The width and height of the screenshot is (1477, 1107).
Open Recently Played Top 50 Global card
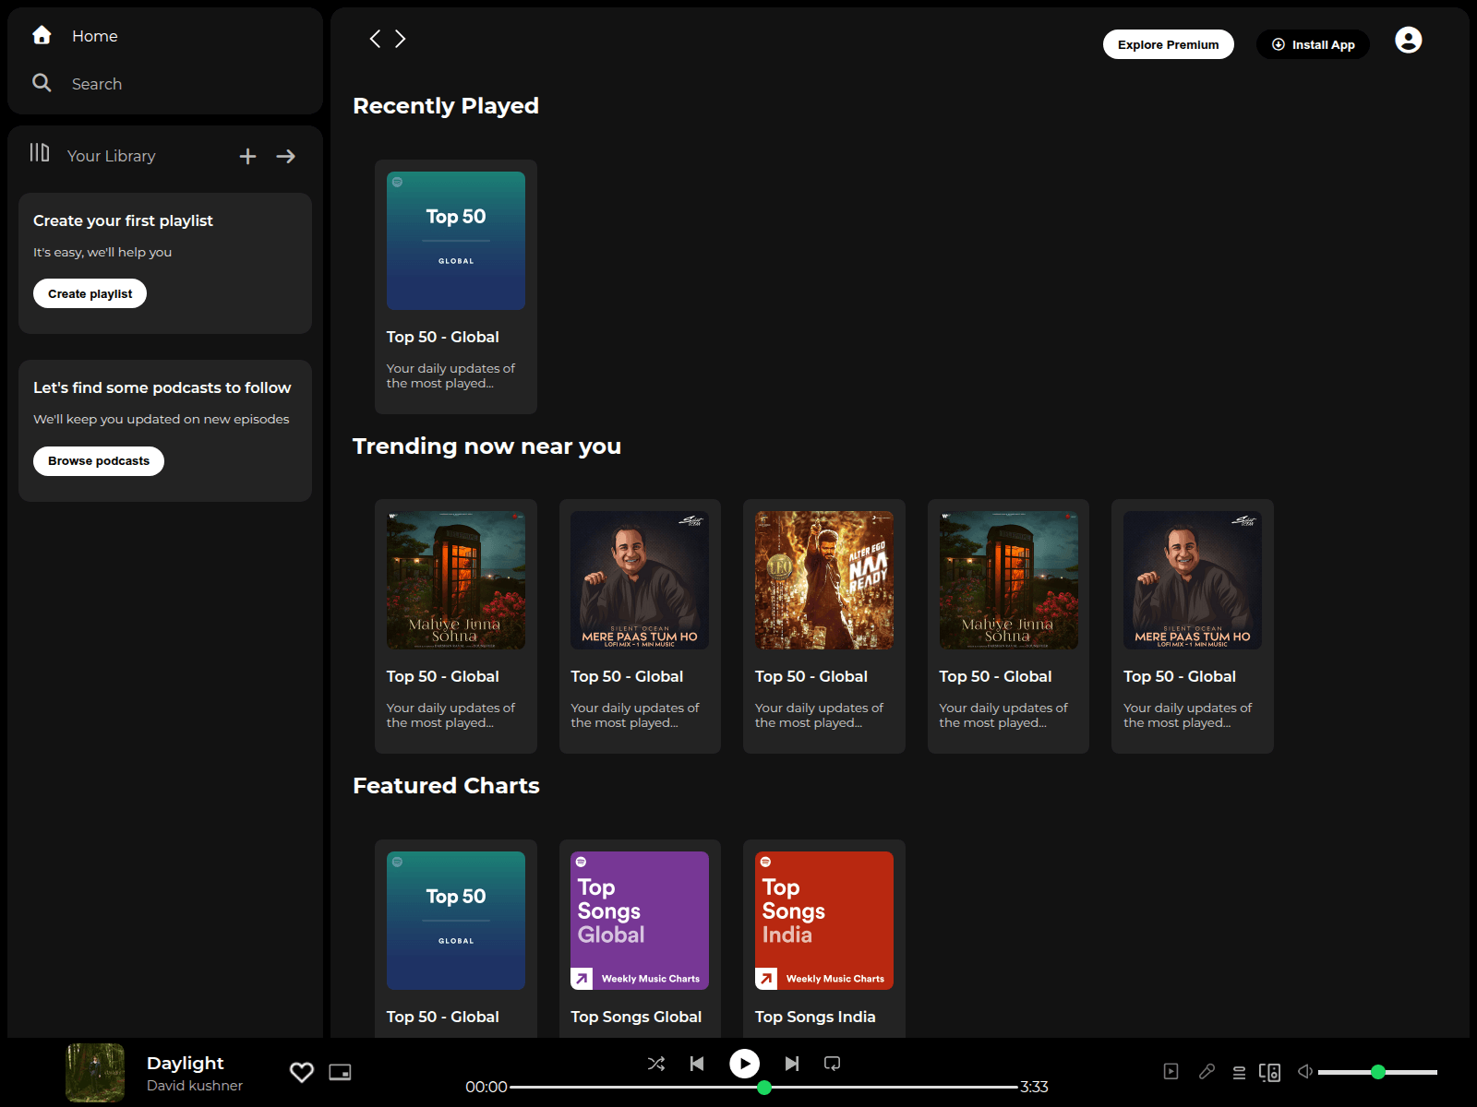(455, 287)
